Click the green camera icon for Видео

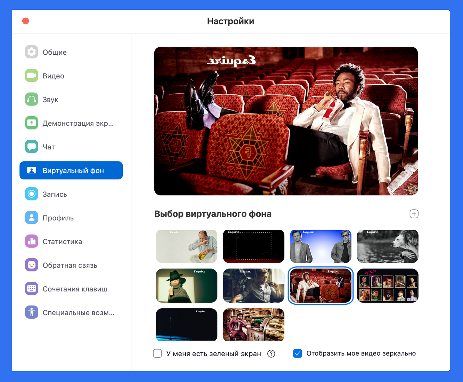[x=32, y=76]
